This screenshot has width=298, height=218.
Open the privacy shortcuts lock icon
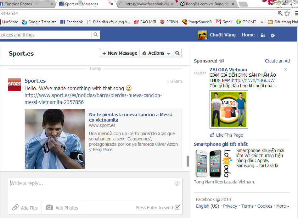click(263, 35)
